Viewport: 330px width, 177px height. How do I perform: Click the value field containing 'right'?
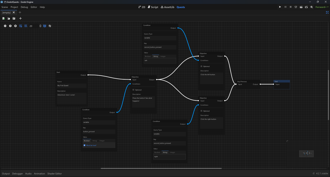[169, 157]
